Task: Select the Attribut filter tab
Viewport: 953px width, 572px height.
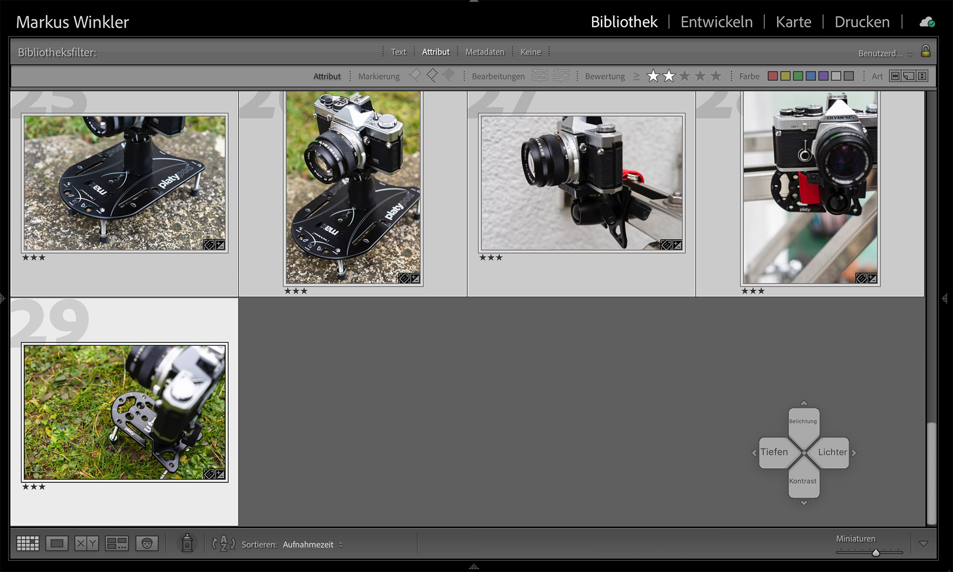Action: click(436, 52)
